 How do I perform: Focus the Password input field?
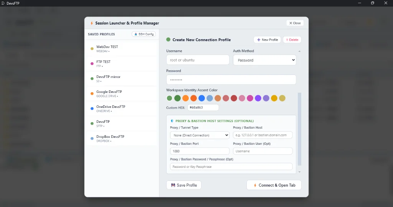pos(231,80)
